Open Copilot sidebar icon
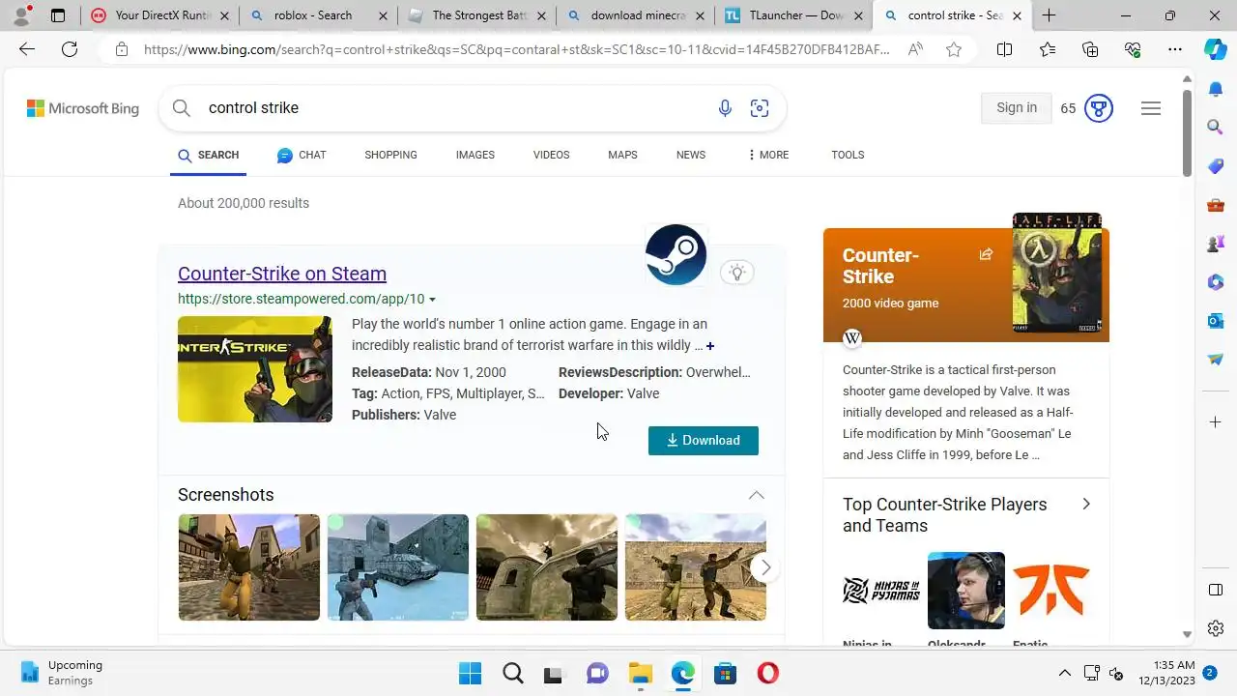Screen dimensions: 1237x696 coord(1216,50)
